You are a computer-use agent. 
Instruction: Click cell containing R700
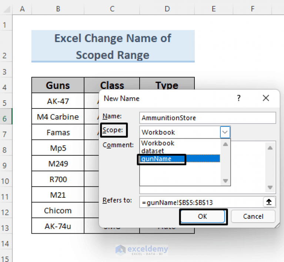coord(58,179)
